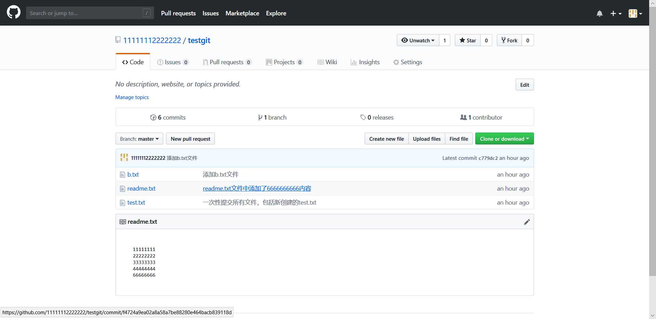Click the scrollbar down arrow
Viewport: 656px width, 319px height.
pos(652,315)
